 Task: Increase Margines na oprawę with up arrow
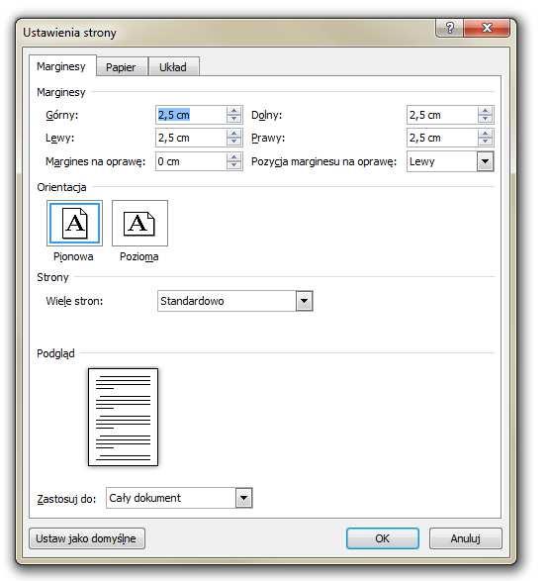233,157
